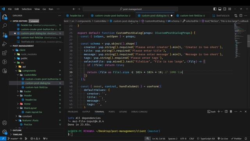250x141 pixels.
Task: Expand the node_modules folder
Action: click(29, 54)
